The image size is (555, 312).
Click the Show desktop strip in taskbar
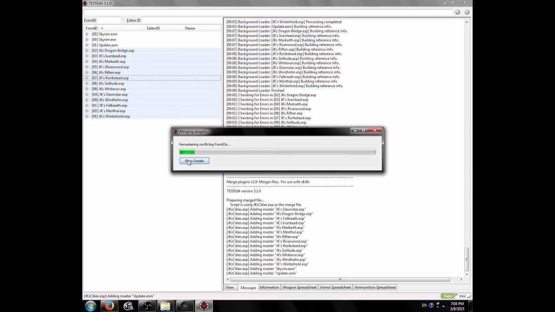(x=470, y=306)
